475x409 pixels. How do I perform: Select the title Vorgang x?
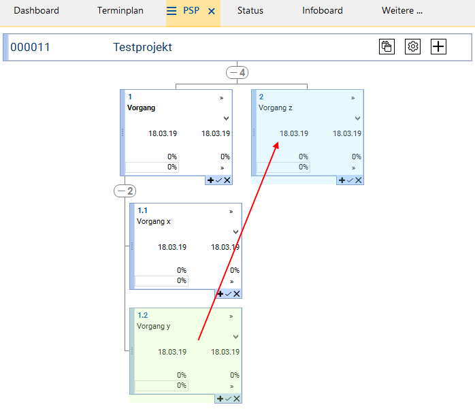(x=154, y=221)
